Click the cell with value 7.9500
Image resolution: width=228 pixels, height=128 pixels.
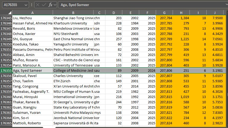click(215, 18)
